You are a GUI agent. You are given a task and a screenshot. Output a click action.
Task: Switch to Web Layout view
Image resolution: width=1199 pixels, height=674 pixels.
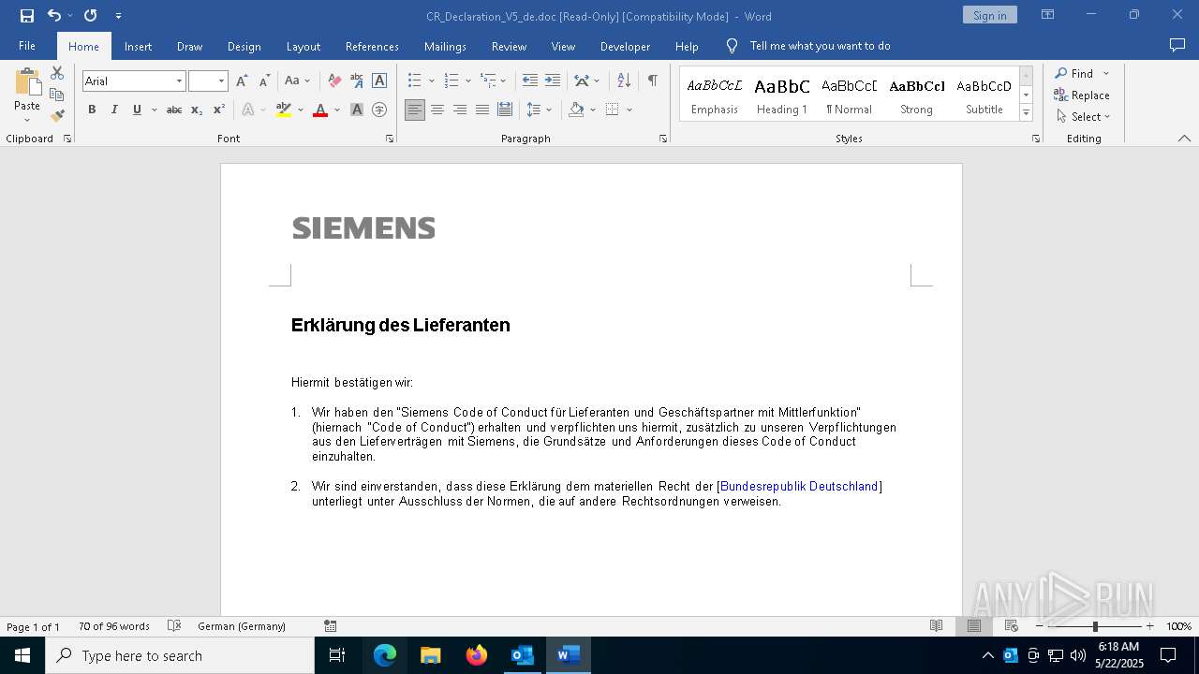coord(1012,626)
